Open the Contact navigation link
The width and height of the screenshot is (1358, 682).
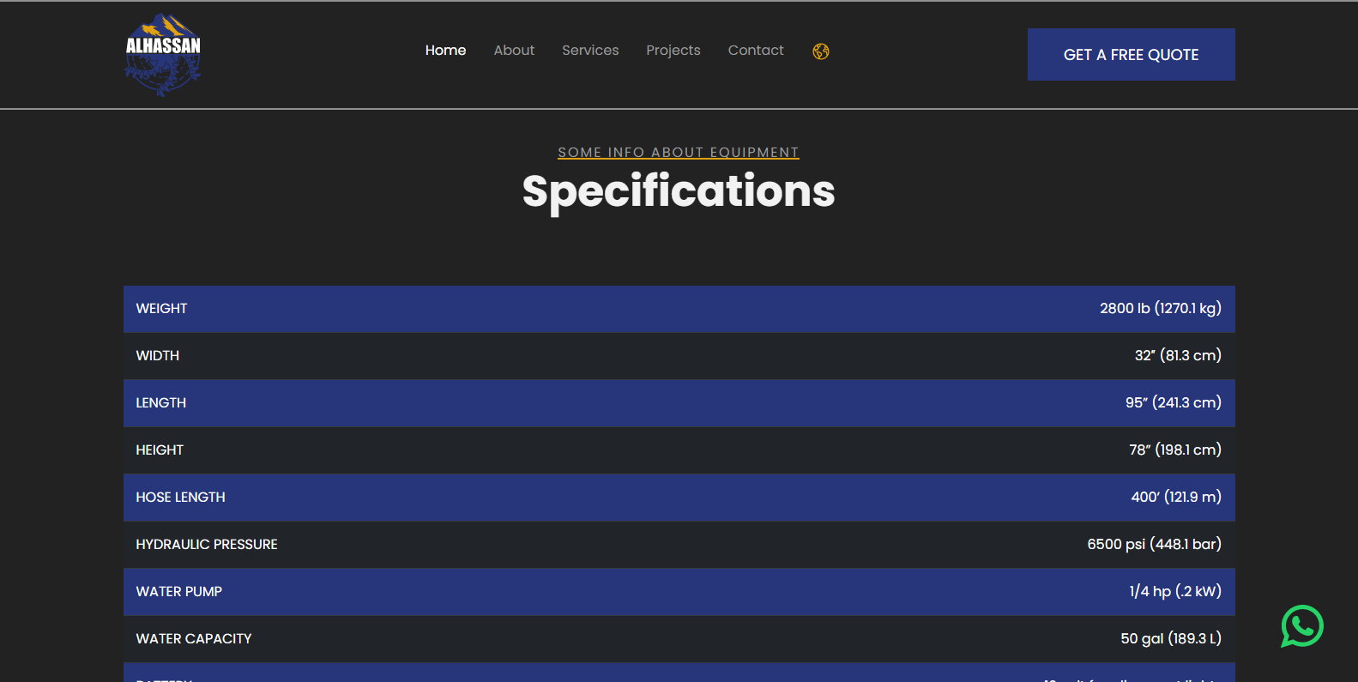[756, 51]
